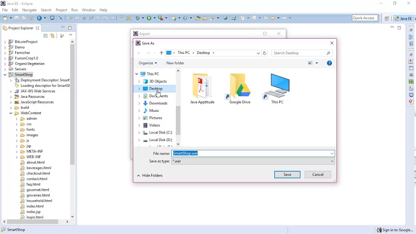The height and width of the screenshot is (234, 416).
Task: Select Local Disk (D:) in navigation tree
Action: pyautogui.click(x=161, y=140)
